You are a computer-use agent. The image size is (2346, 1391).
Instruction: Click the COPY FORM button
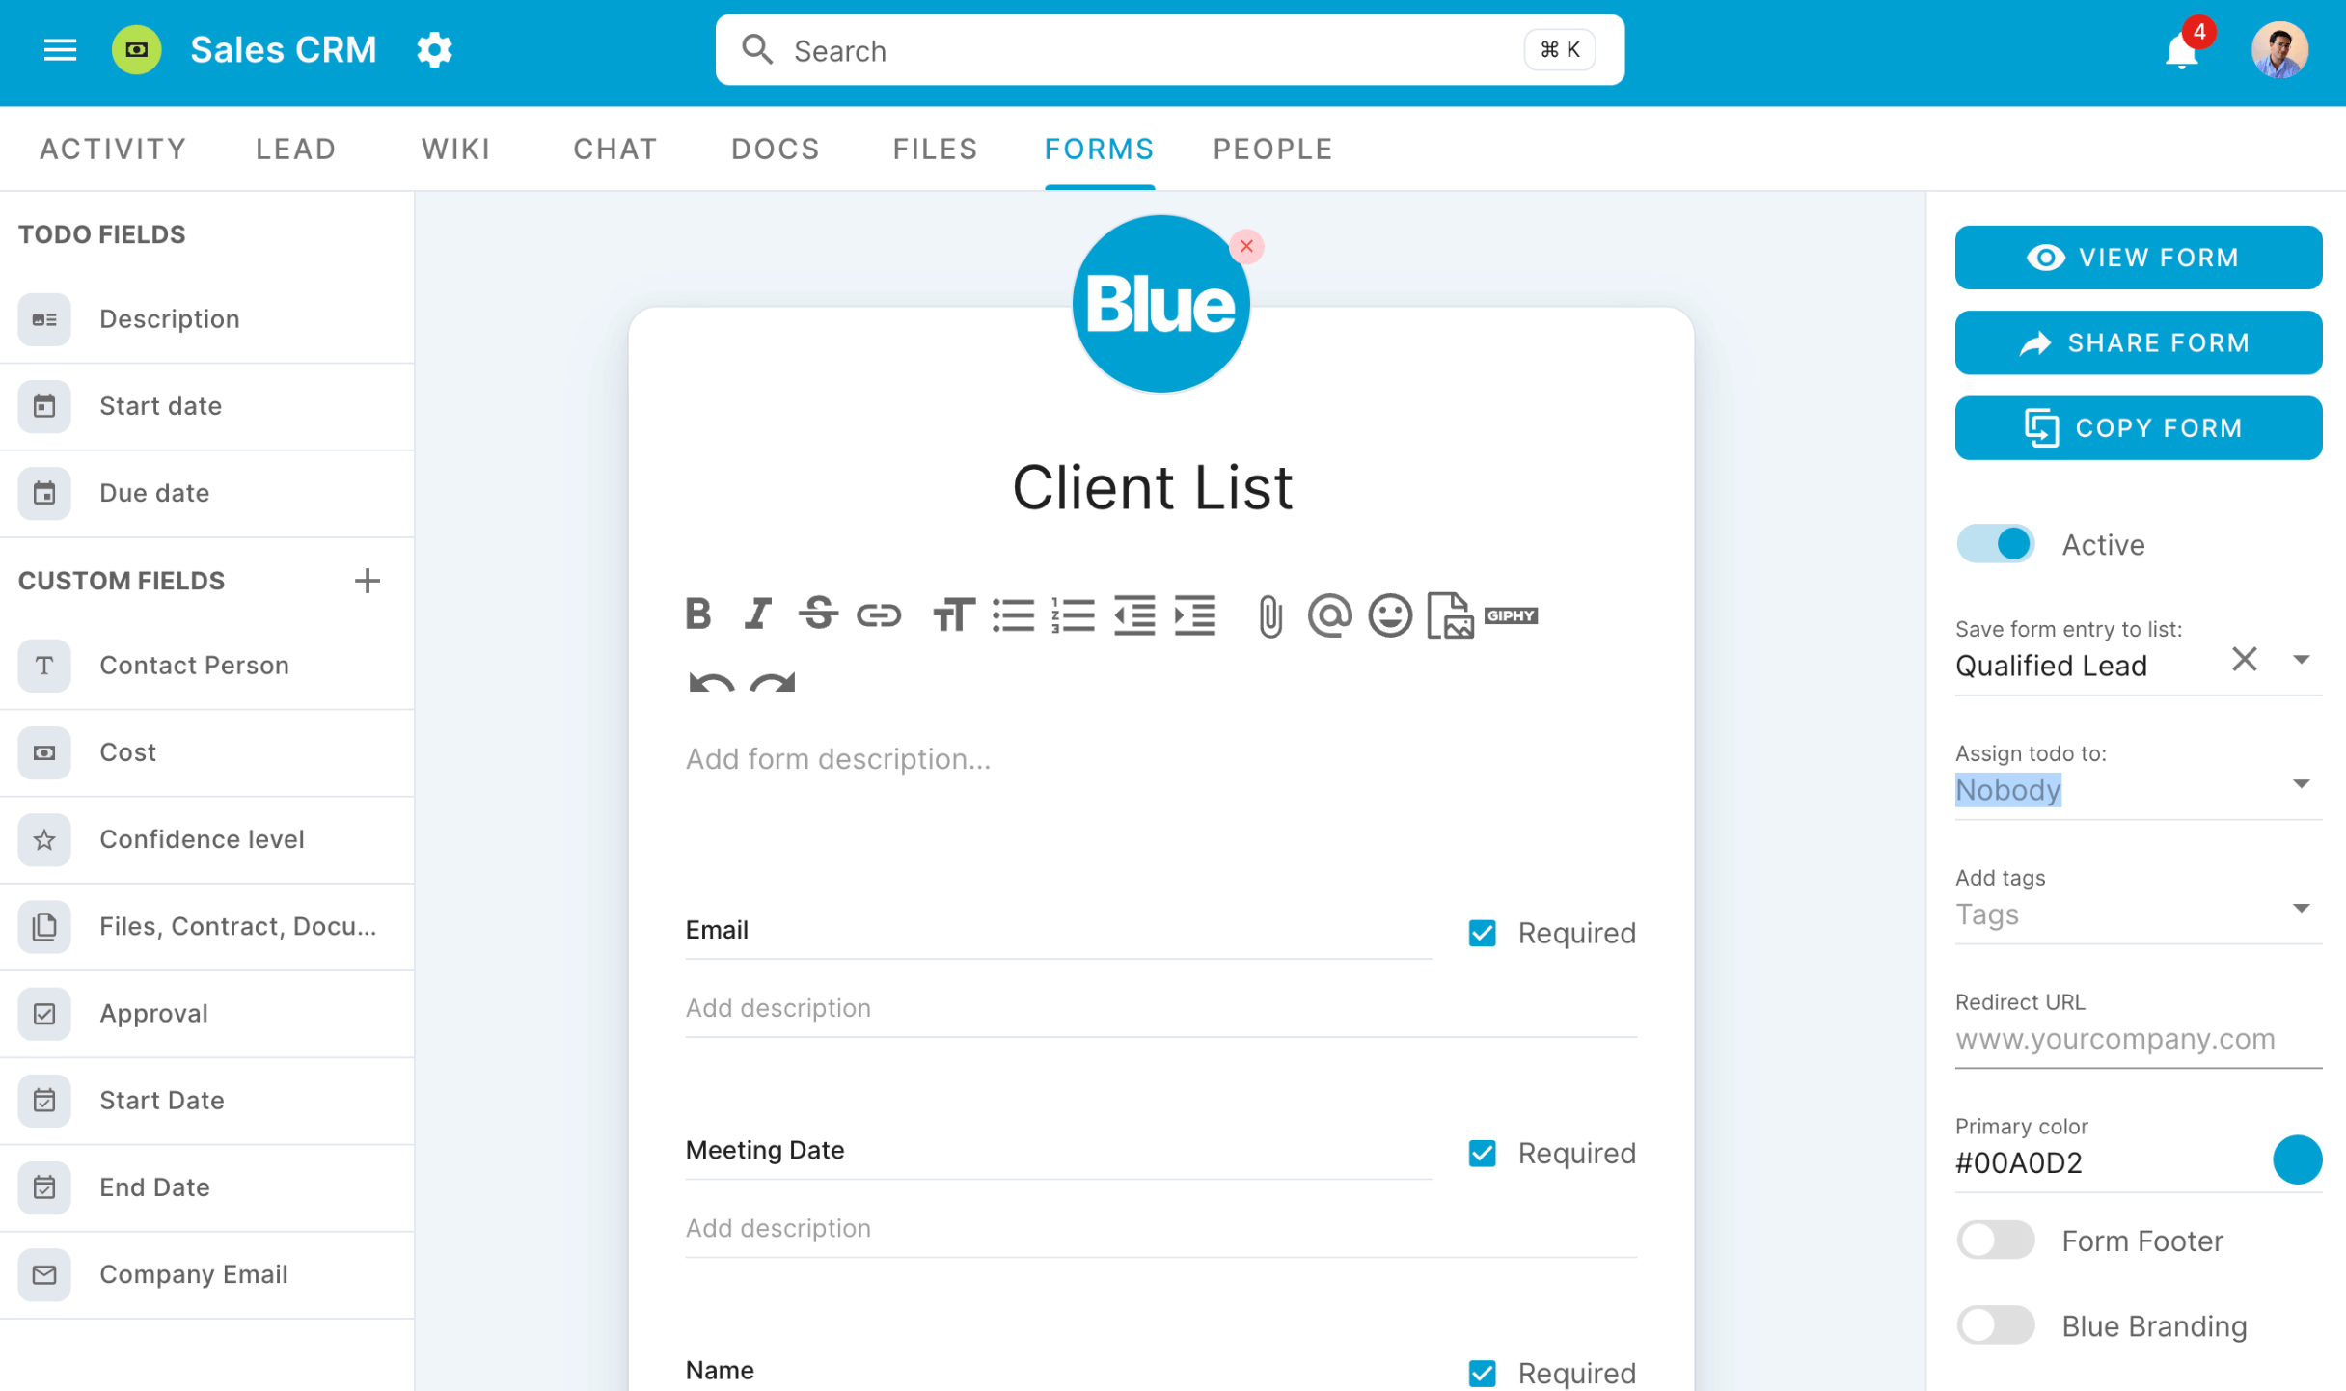point(2139,427)
